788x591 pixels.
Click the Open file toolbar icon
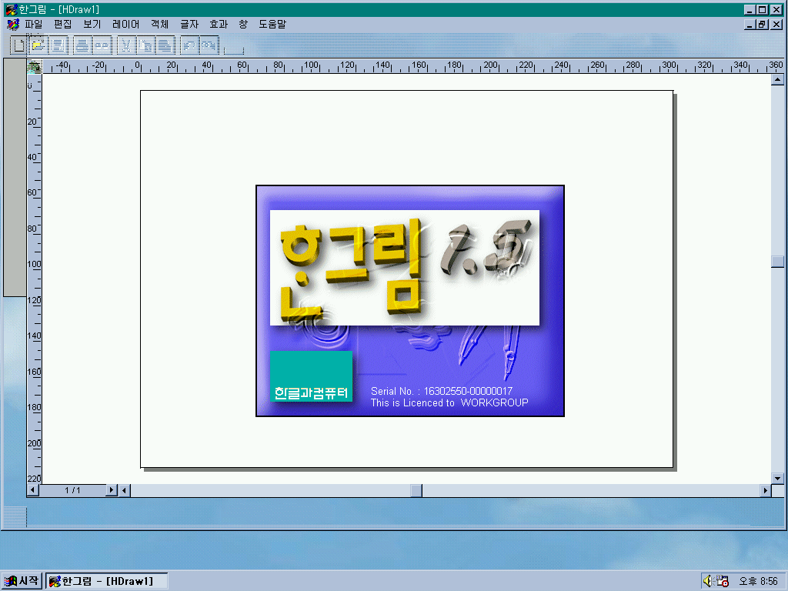pyautogui.click(x=38, y=45)
